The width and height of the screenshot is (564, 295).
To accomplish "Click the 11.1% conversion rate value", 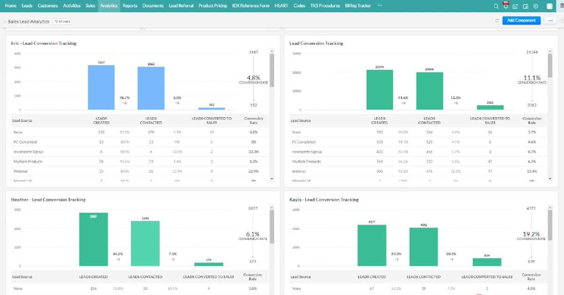I will [532, 77].
